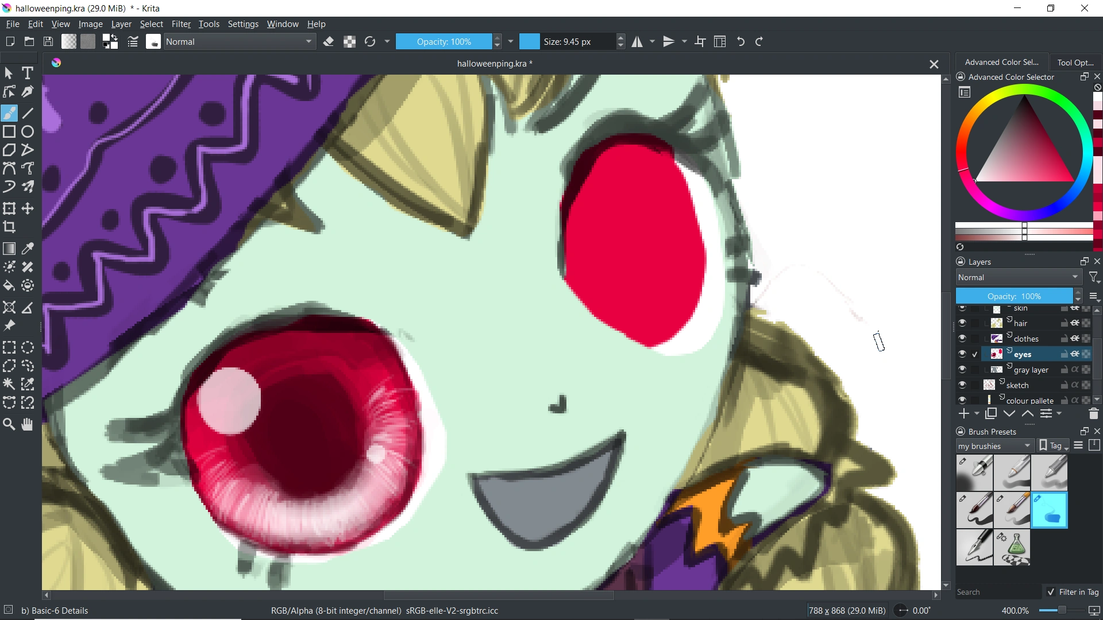Switch to Tool Options tab
1103x620 pixels.
click(1075, 63)
